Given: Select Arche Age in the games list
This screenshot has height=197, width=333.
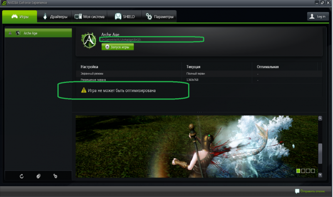Looking at the screenshot, I should click(38, 33).
